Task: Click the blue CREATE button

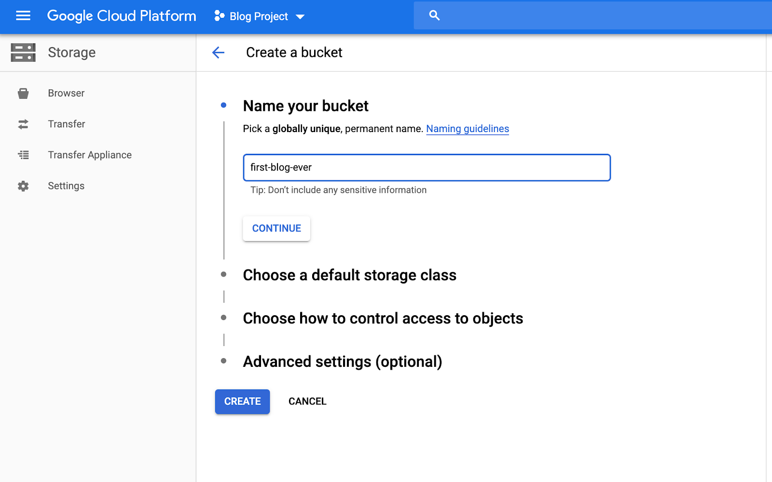Action: tap(242, 402)
